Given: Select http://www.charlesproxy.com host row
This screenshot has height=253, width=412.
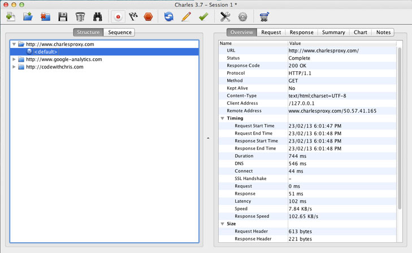Looking at the screenshot, I should pyautogui.click(x=105, y=44).
